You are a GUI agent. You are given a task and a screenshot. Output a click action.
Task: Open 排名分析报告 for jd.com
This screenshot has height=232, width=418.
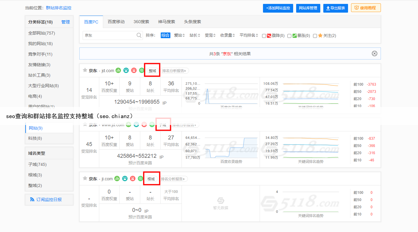[175, 71]
